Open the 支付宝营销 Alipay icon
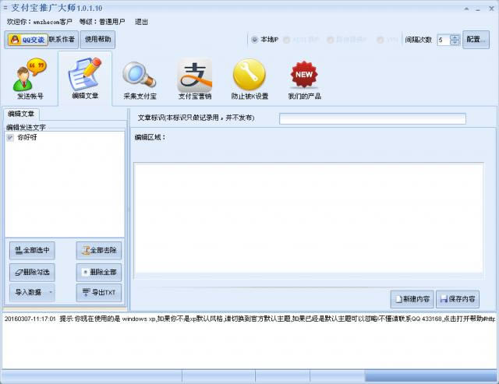Viewport: 499px width, 384px height. pyautogui.click(x=195, y=79)
